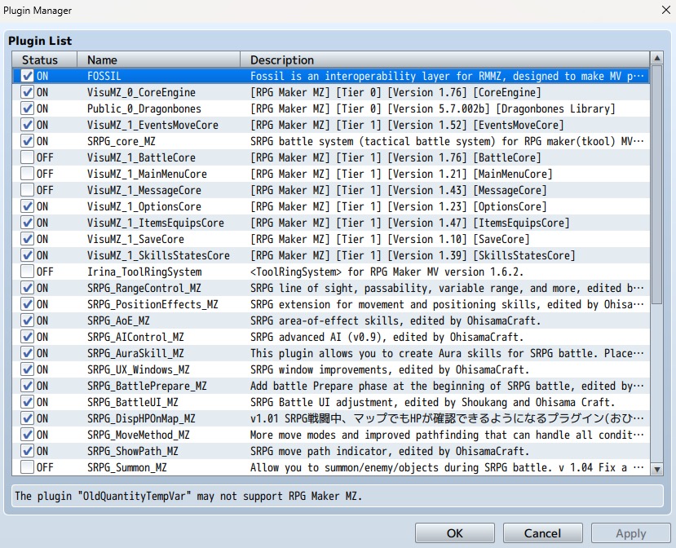676x548 pixels.
Task: Enable the Irina_ToolRingSystem checkbox
Action: [27, 272]
